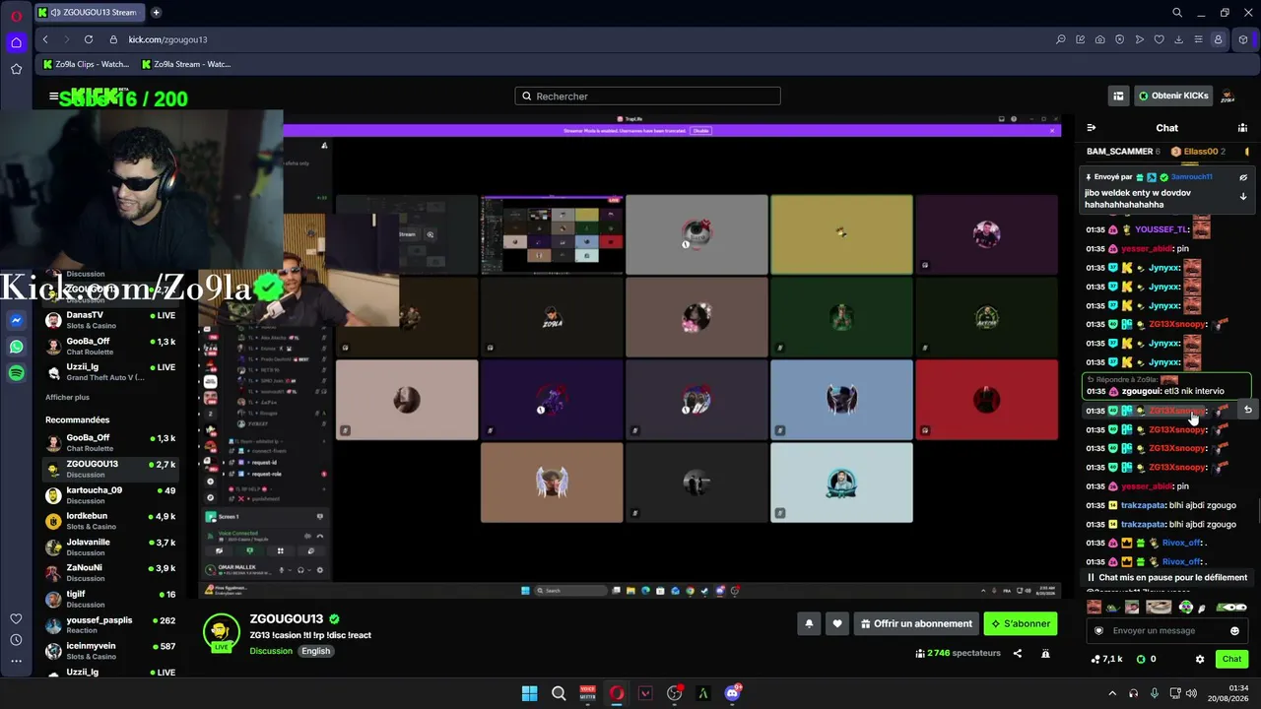The height and width of the screenshot is (709, 1261).
Task: Share the ZGOUGOU13 stream
Action: tap(1018, 653)
